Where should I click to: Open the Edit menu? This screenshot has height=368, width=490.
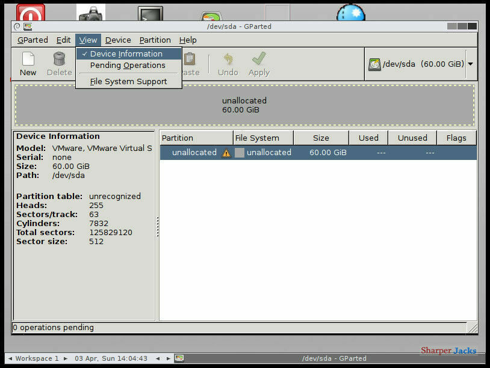pos(63,40)
